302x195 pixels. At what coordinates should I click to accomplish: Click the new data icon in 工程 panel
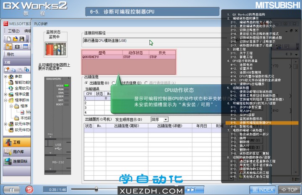(7, 70)
